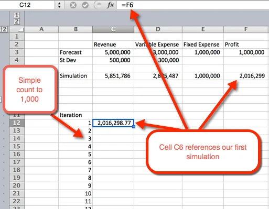Select row 16 header
Image resolution: width=269 pixels, height=209 pixels.
pos(17,155)
